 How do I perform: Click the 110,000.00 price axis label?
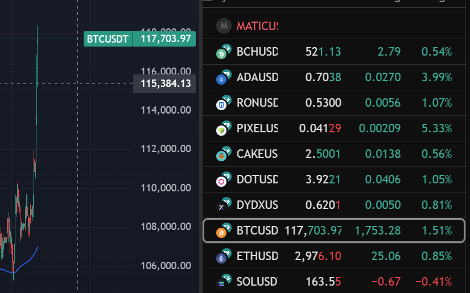click(166, 188)
